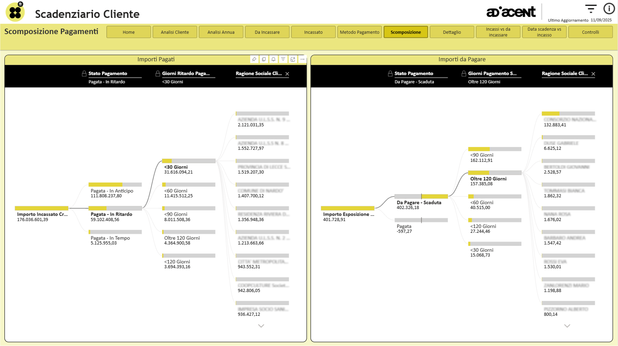Switch to the Dettaglio tab
Screen dimensions: 618x346
452,32
